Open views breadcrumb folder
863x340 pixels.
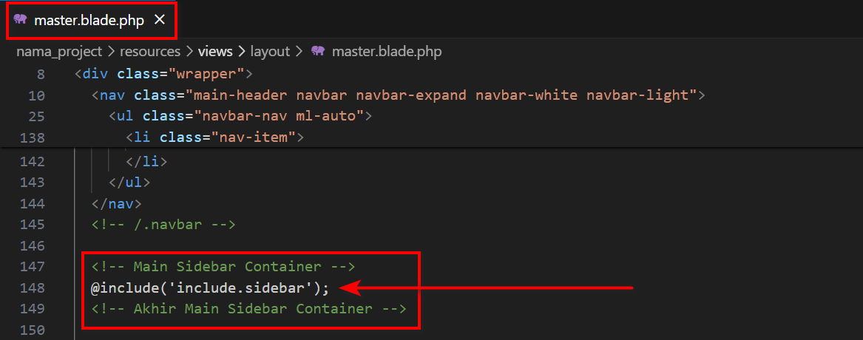point(215,52)
